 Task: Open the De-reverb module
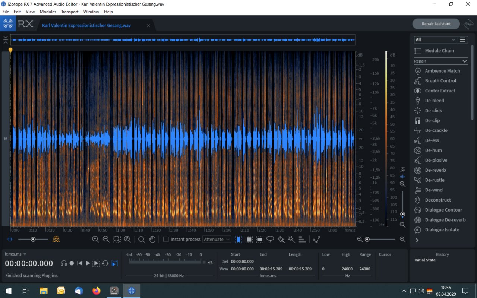429,170
